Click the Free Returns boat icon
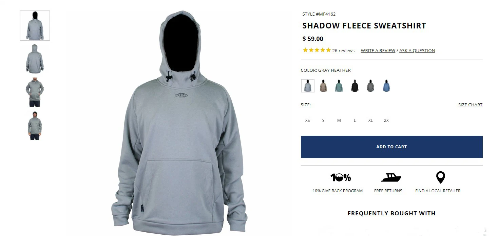Screen dimensions: 498x236 (x=391, y=177)
